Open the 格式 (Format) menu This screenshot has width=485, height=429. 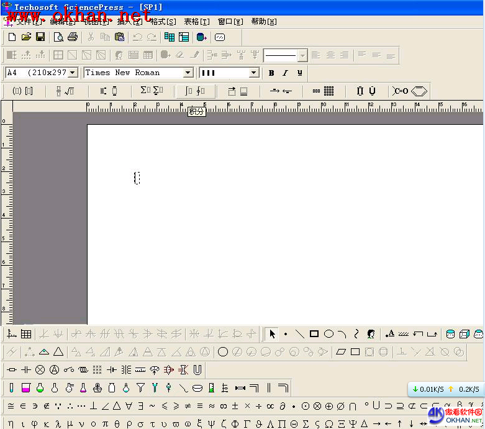163,21
